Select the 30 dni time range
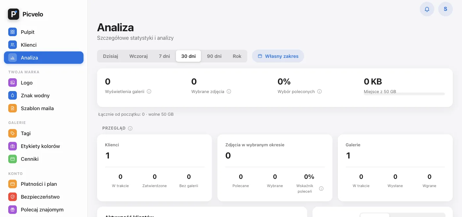 188,56
